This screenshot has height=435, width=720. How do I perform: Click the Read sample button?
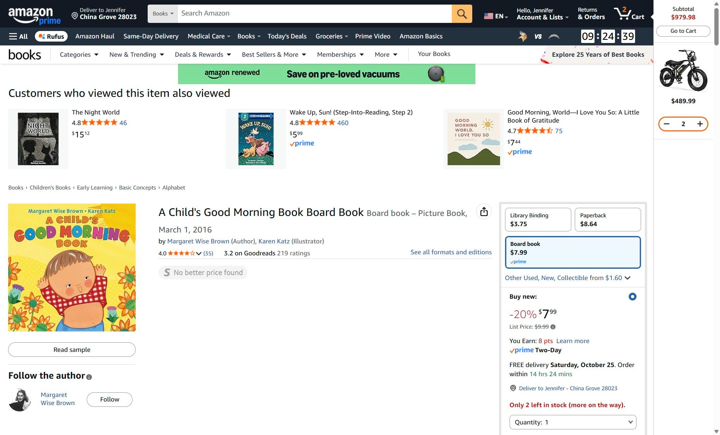72,349
